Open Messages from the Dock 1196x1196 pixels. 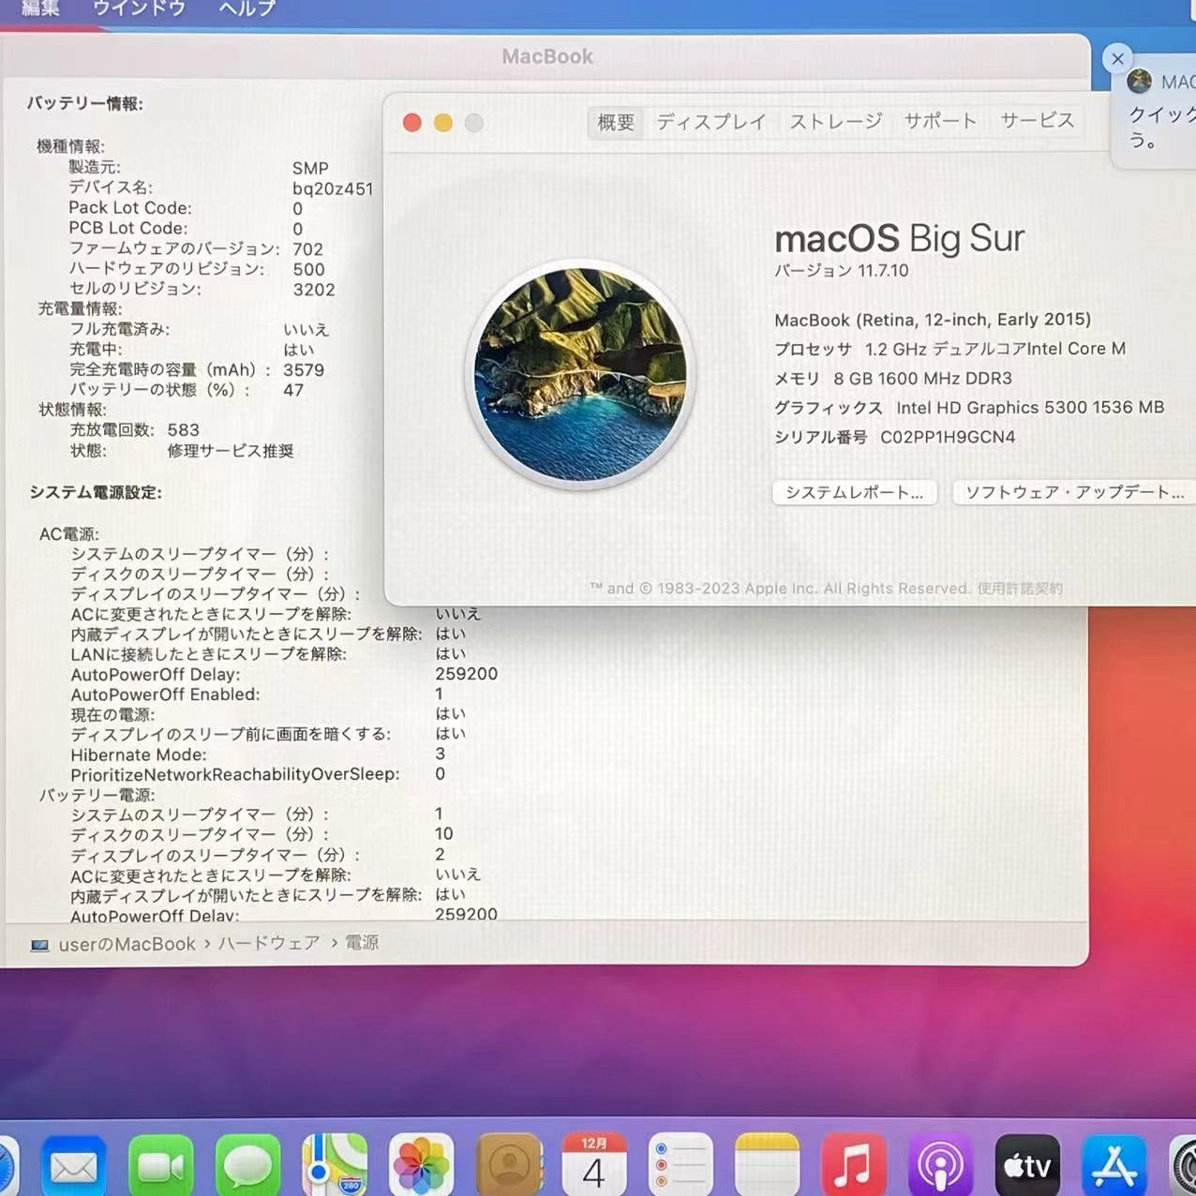[247, 1165]
